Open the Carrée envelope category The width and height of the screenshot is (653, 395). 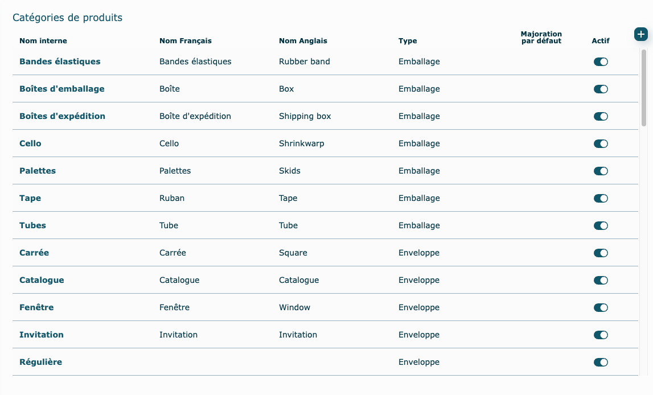(x=34, y=253)
